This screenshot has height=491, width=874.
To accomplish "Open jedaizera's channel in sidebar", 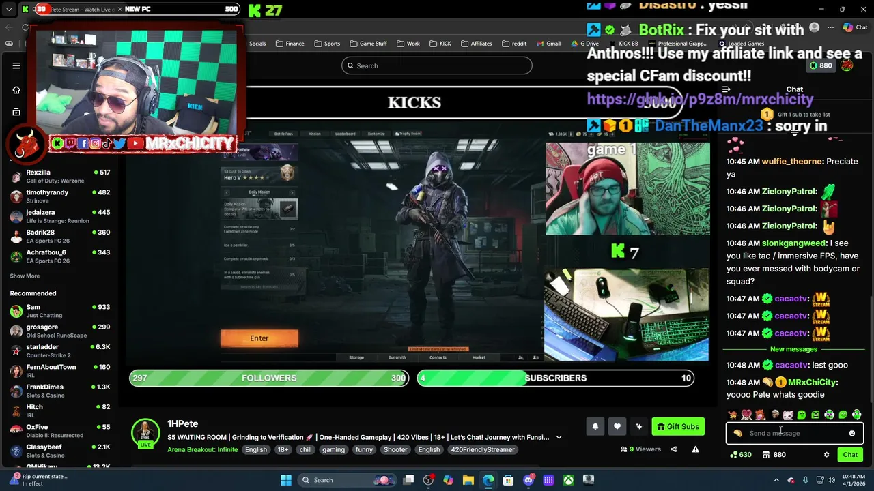I will 59,216.
